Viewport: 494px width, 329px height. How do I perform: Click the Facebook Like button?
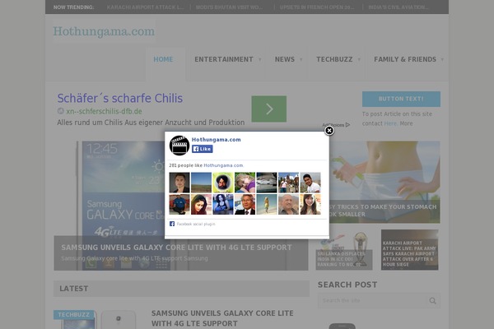tap(203, 149)
